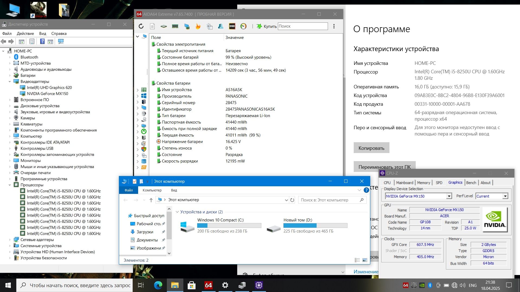520x292 pixels.
Task: Open the AIDA64 three-dot menu
Action: pyautogui.click(x=334, y=26)
